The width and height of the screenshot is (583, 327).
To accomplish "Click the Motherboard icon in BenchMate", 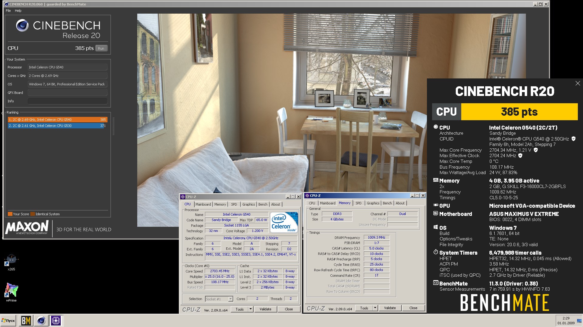I will [x=435, y=213].
